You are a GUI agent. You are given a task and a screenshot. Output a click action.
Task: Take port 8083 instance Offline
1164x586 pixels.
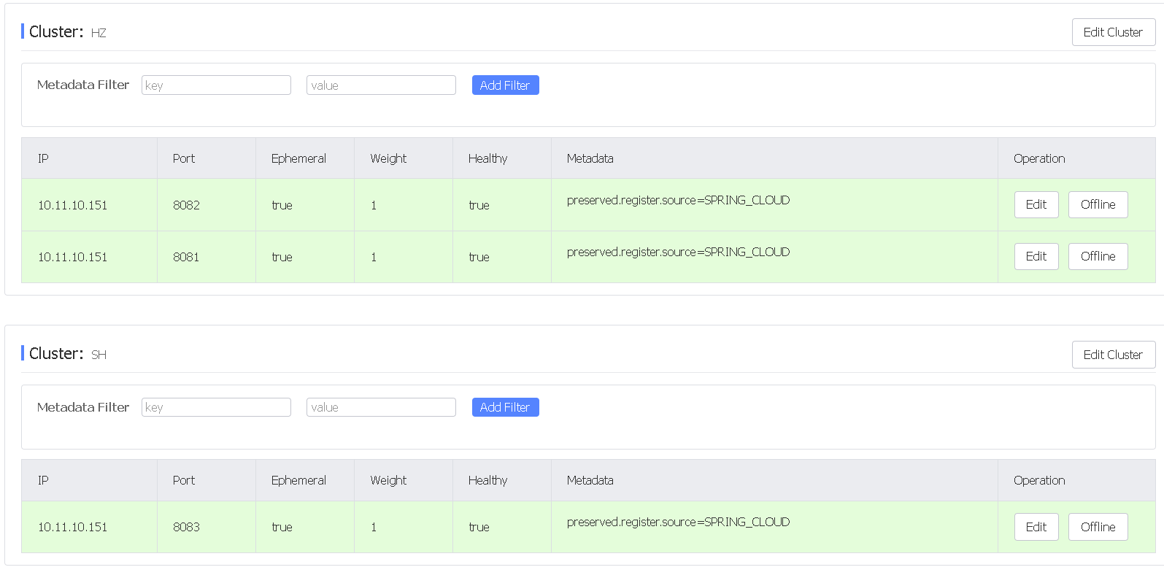click(x=1098, y=527)
